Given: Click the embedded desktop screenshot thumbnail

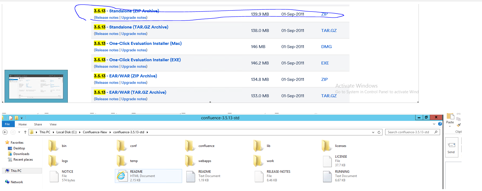Looking at the screenshot, I should coord(36,86).
